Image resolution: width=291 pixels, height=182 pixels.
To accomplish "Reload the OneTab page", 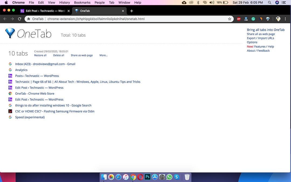I will (19, 19).
